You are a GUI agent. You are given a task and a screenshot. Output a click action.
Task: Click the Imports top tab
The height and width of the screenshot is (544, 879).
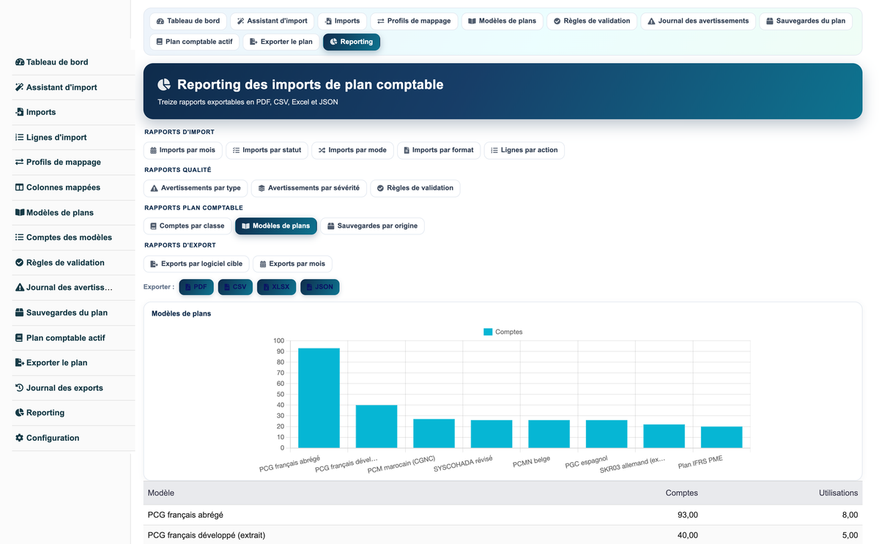(x=342, y=21)
